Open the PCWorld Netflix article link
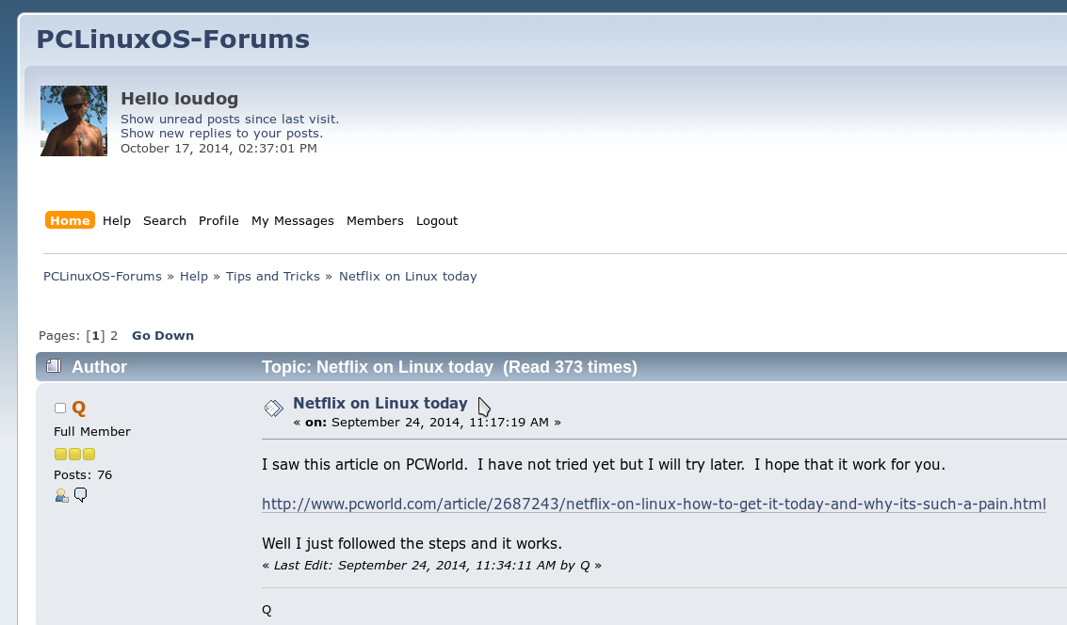Image resolution: width=1067 pixels, height=625 pixels. [x=654, y=504]
